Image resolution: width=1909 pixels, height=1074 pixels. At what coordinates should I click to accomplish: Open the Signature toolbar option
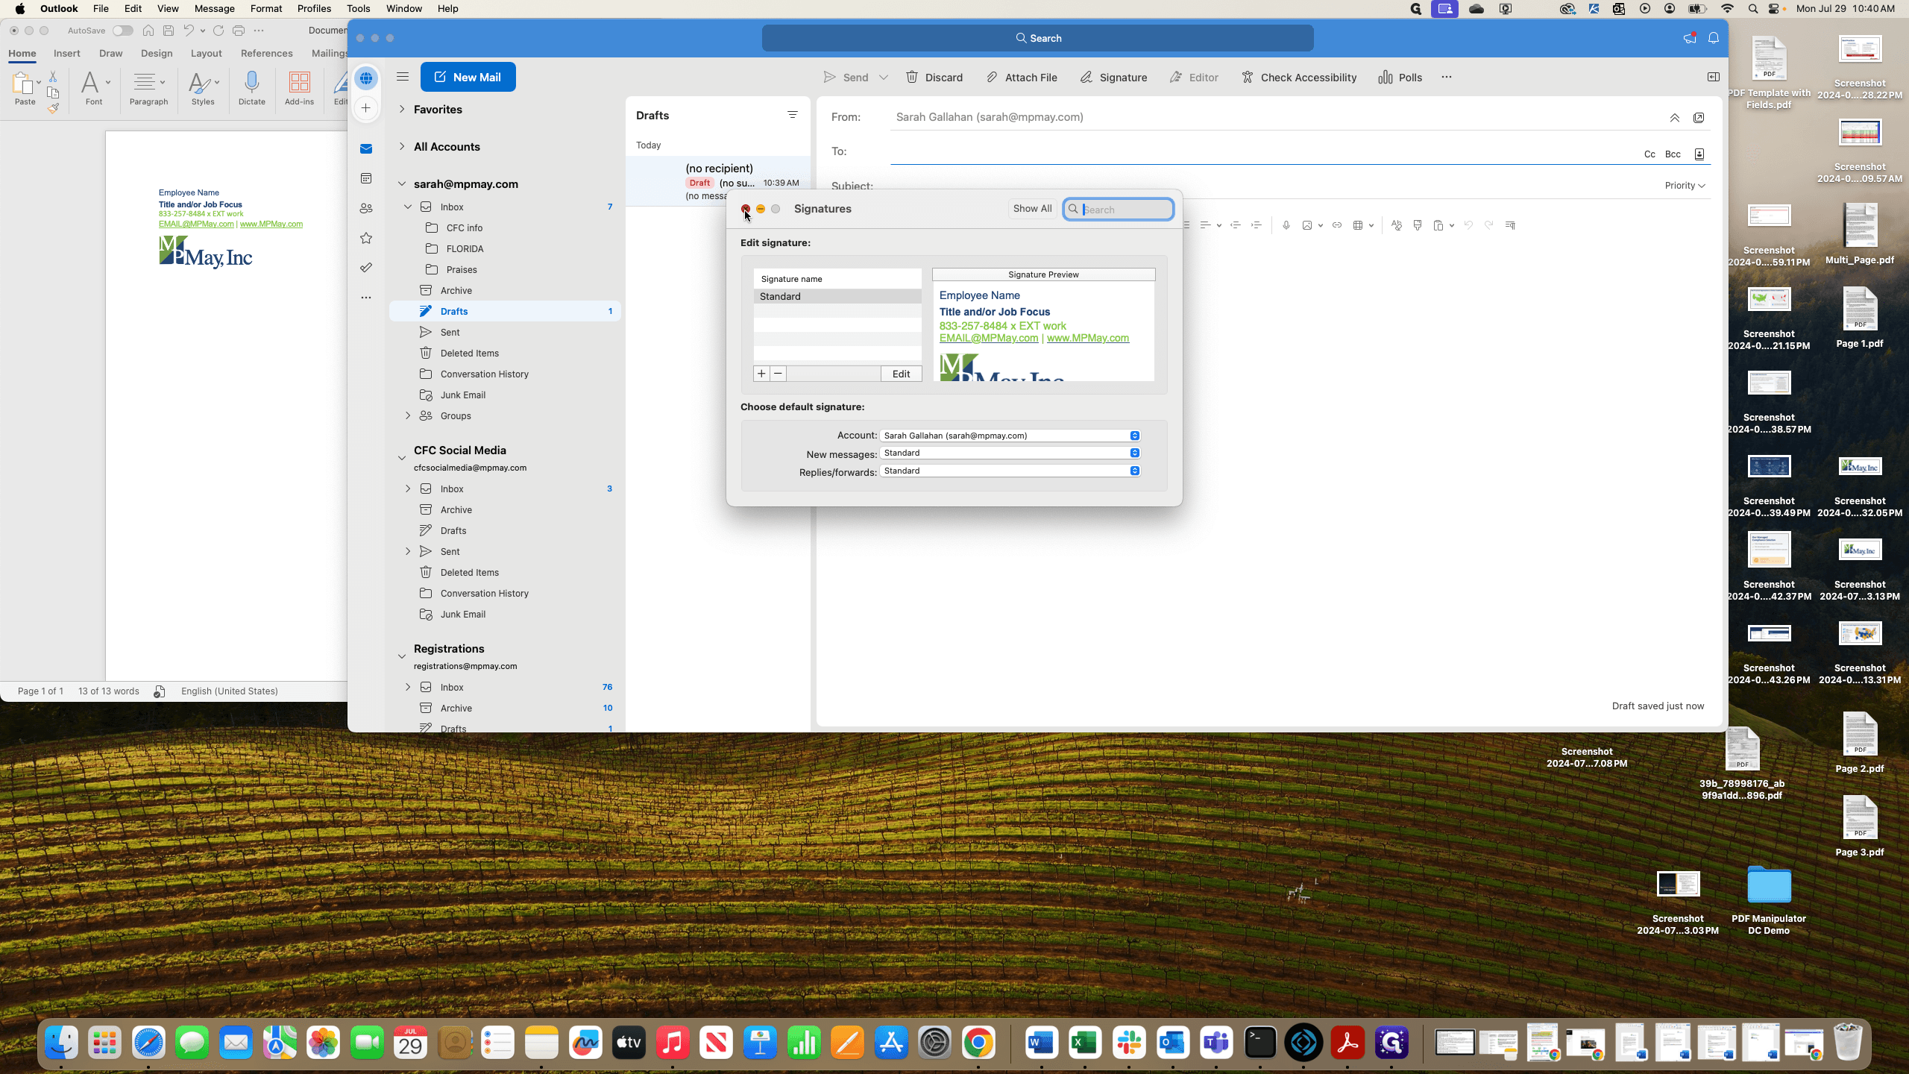1113,78
